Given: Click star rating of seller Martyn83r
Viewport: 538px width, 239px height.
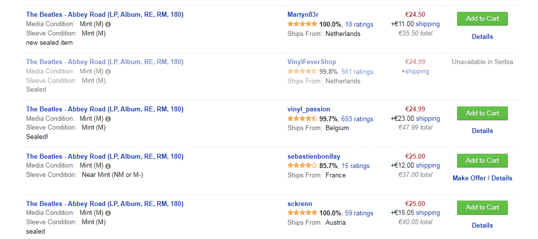Looking at the screenshot, I should [302, 24].
